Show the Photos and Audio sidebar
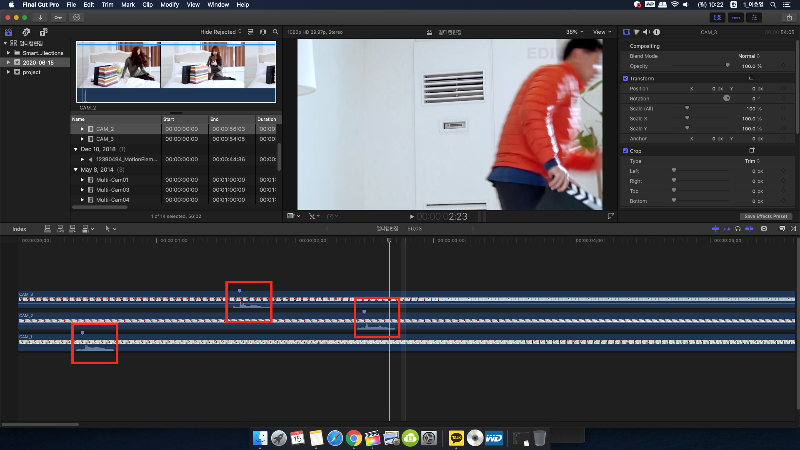Viewport: 800px width, 450px height. click(x=26, y=32)
